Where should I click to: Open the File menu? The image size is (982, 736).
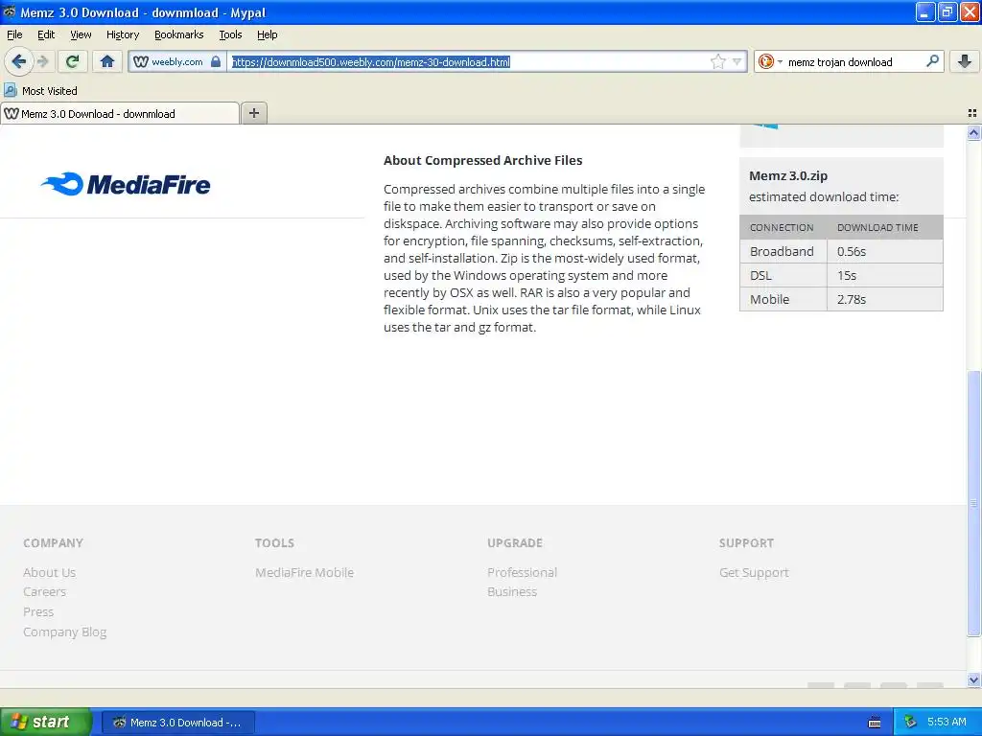[14, 34]
